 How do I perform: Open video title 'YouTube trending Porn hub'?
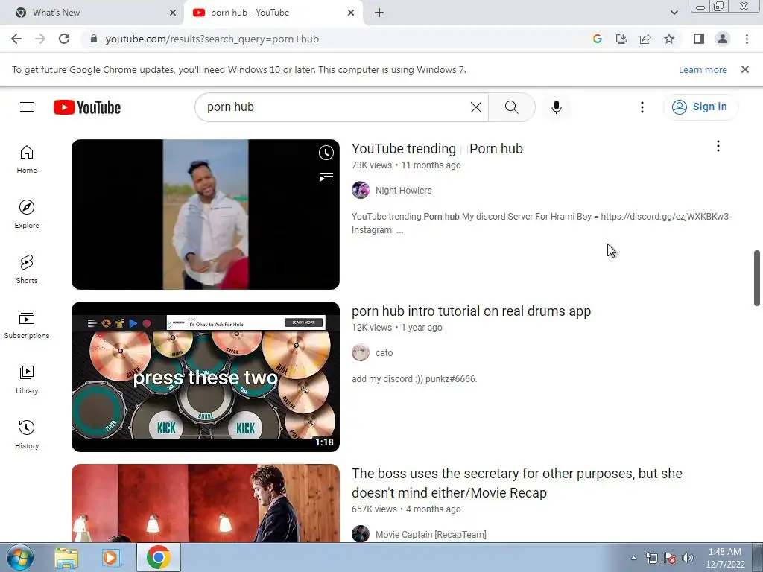437,149
